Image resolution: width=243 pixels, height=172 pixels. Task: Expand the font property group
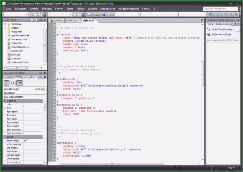pyautogui.click(x=5, y=108)
